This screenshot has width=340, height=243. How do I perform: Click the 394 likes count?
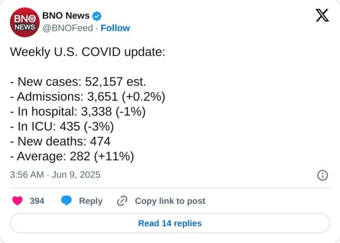37,201
